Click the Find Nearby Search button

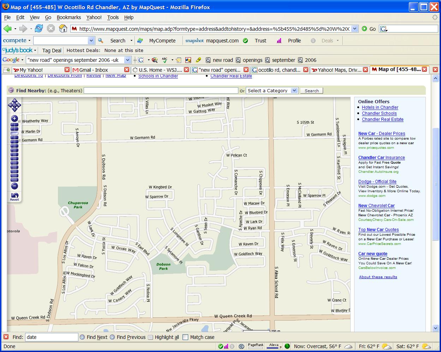311,91
